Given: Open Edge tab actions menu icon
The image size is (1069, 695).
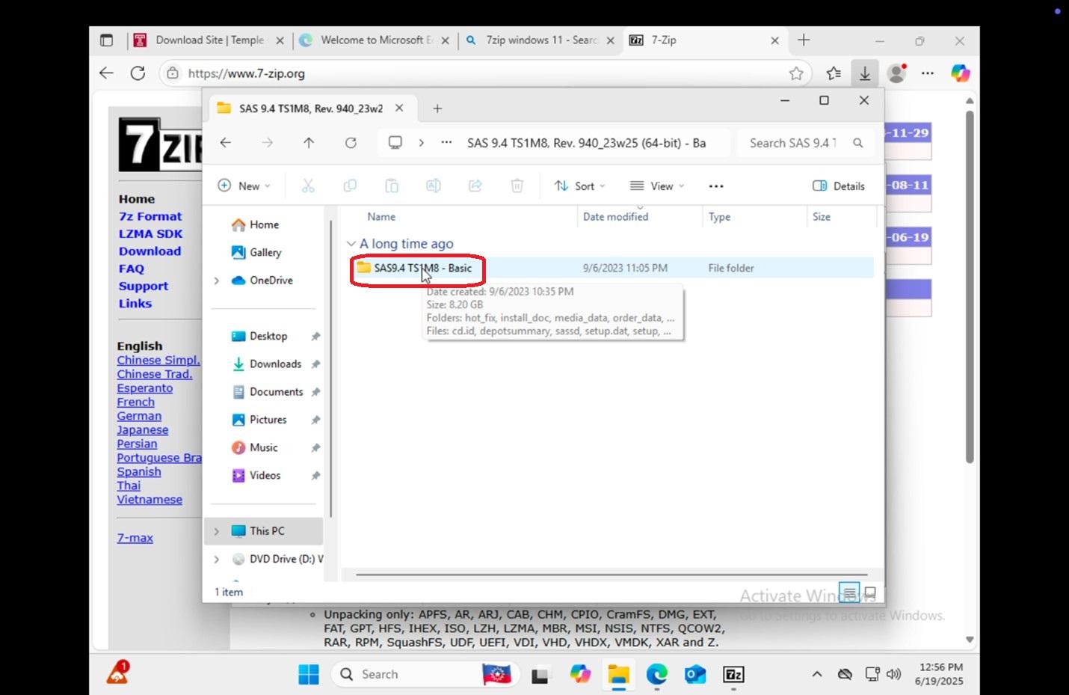Looking at the screenshot, I should point(107,40).
